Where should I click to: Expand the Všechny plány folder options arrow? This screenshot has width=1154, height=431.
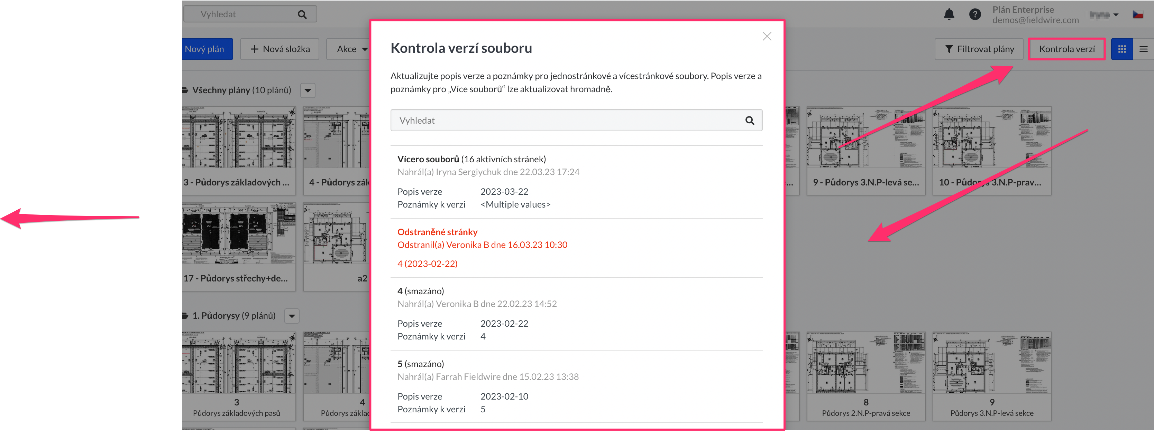tap(307, 90)
